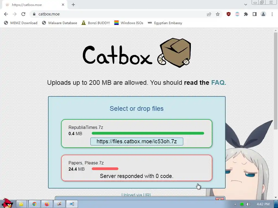This screenshot has height=208, width=278.
Task: Open the Extensions puzzle piece menu
Action: (246, 14)
